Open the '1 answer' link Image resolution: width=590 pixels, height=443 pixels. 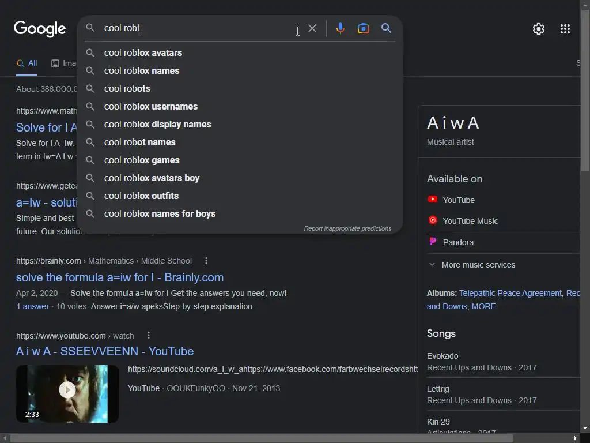[x=32, y=307]
